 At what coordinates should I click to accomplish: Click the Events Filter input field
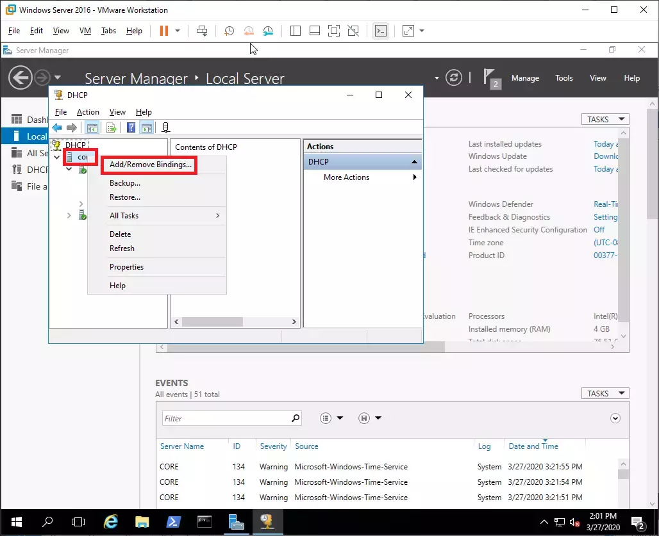226,418
